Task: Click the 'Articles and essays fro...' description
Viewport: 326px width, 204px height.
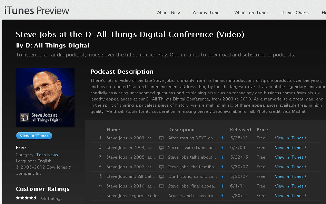Action: tap(193, 196)
